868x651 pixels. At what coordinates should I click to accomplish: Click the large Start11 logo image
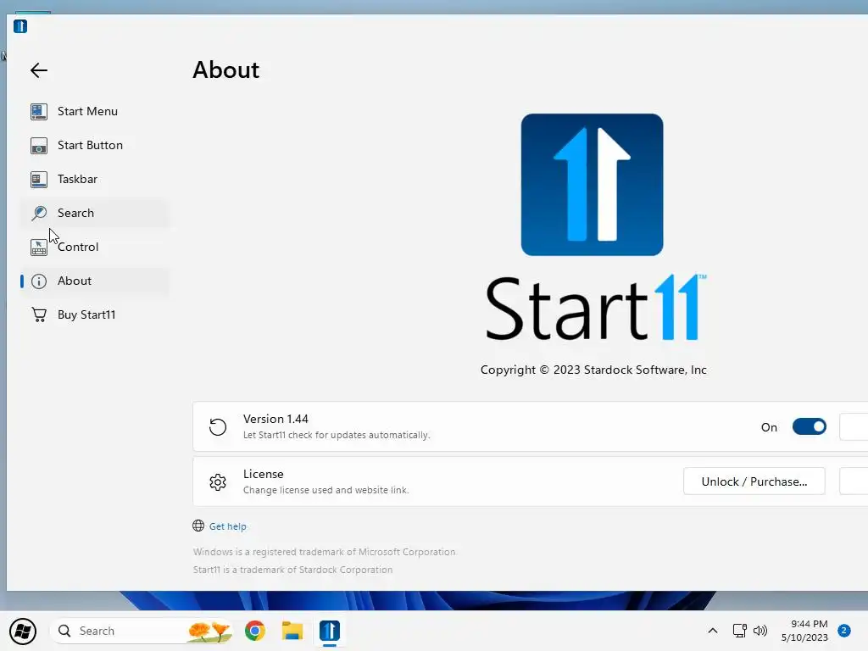[x=592, y=184]
